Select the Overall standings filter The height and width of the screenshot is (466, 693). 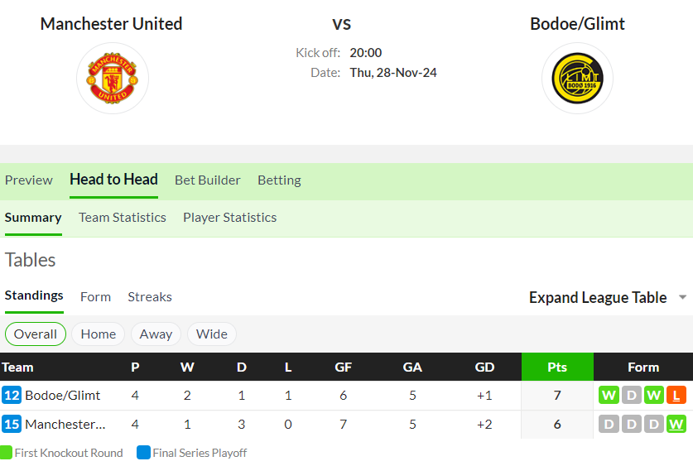[36, 334]
